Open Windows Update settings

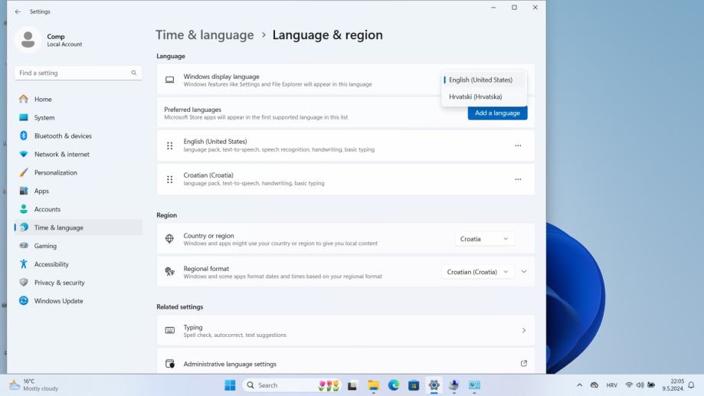[x=79, y=301]
